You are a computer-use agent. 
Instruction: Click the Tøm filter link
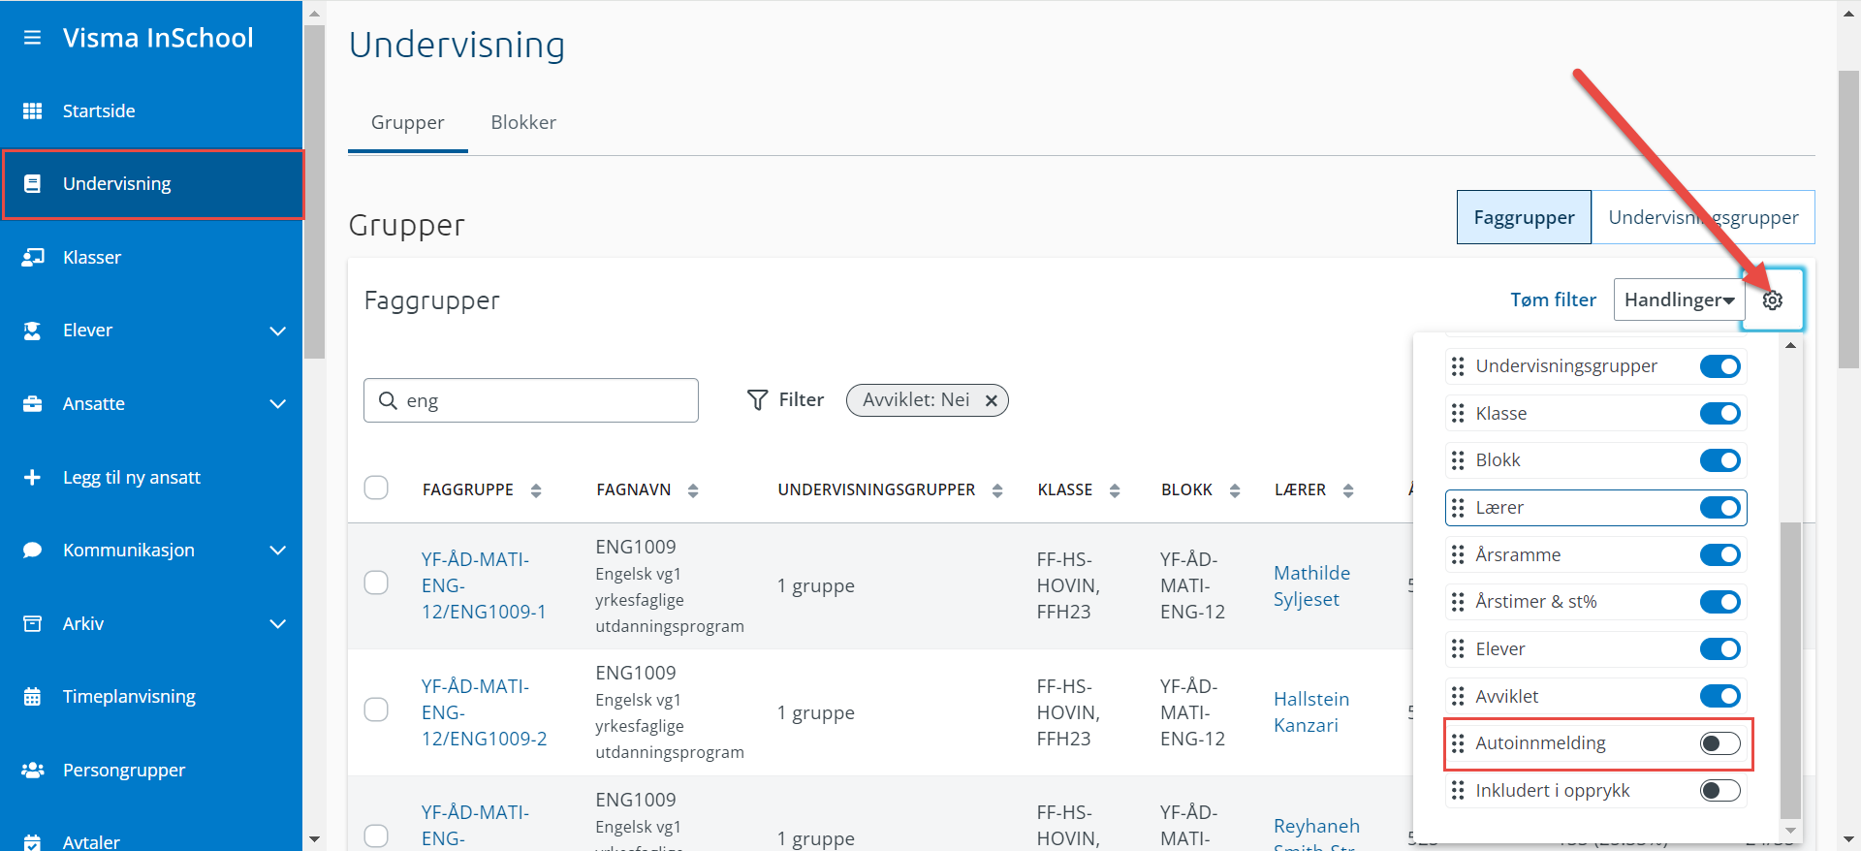1552,300
